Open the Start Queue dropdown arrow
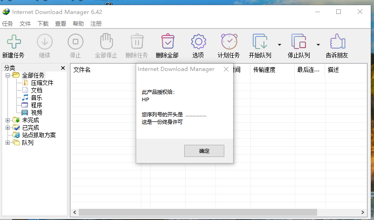This screenshot has height=220, width=374. (x=279, y=45)
